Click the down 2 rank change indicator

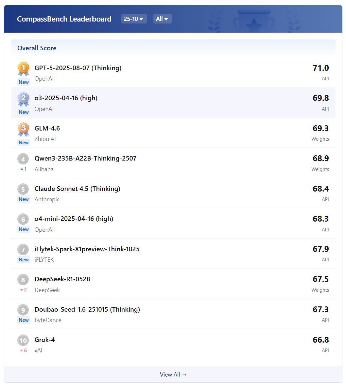pyautogui.click(x=24, y=290)
